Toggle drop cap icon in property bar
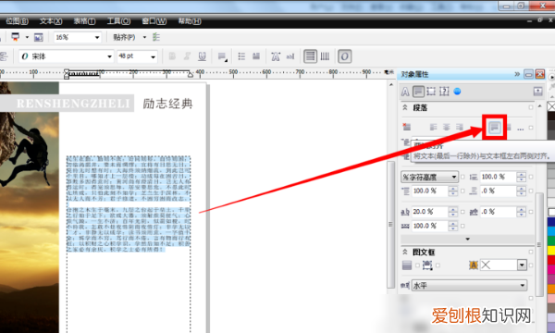Screen dimensions: 555x333 coord(256,56)
